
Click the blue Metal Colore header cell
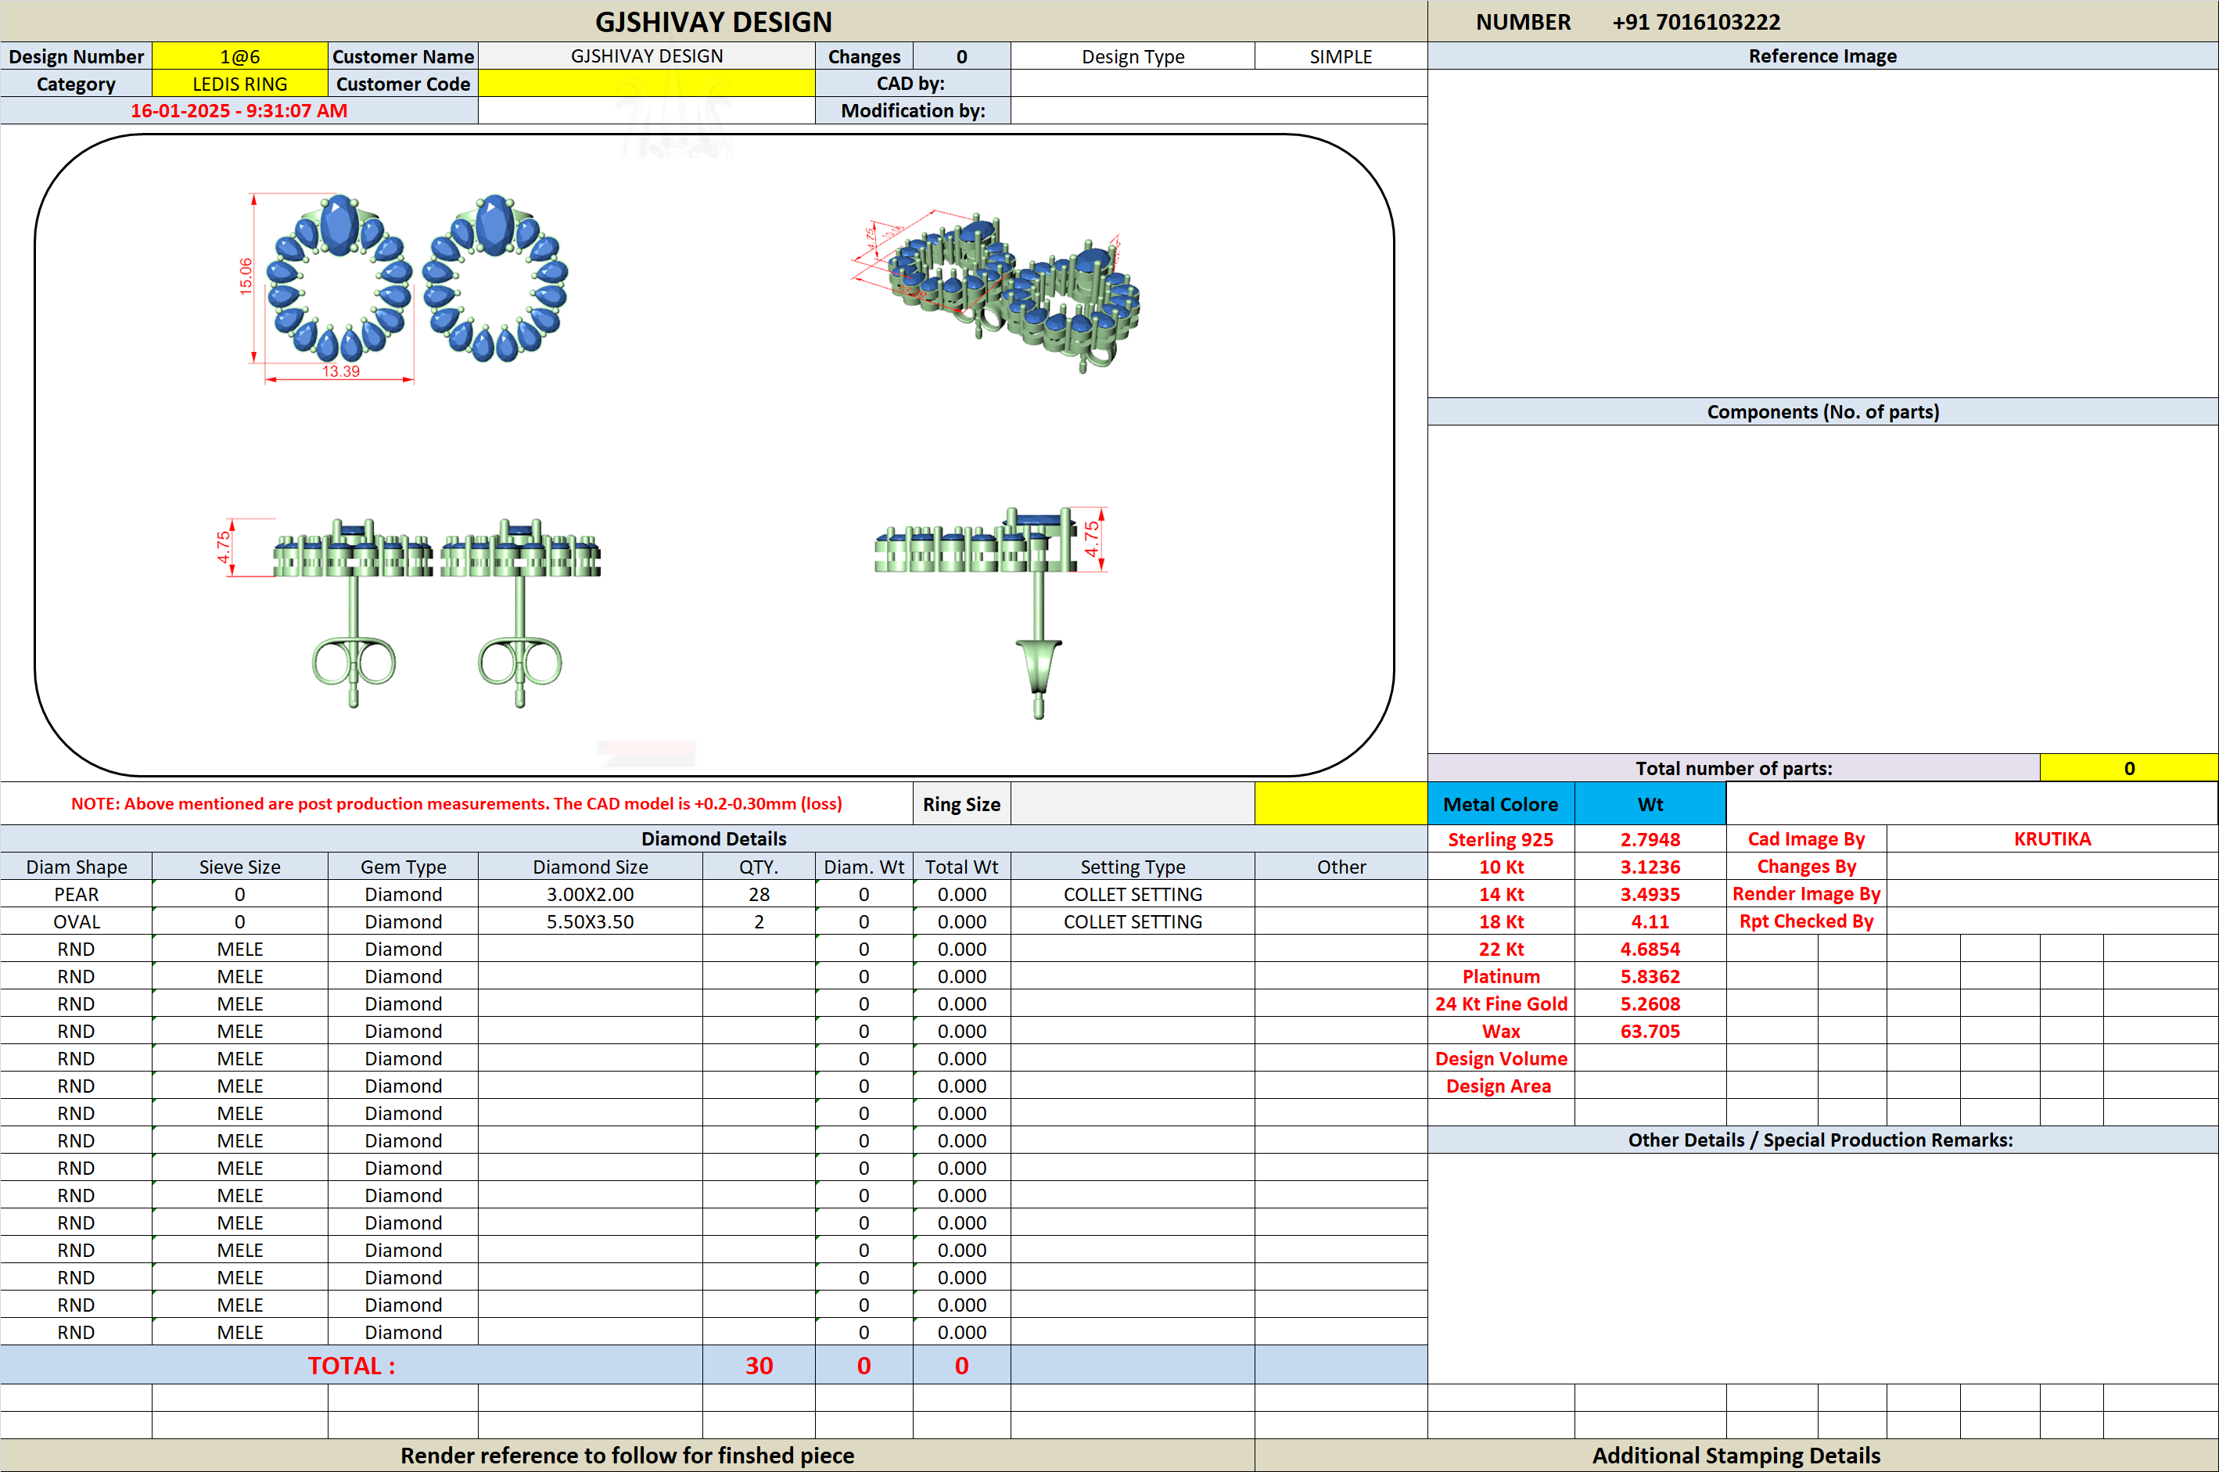(x=1500, y=805)
